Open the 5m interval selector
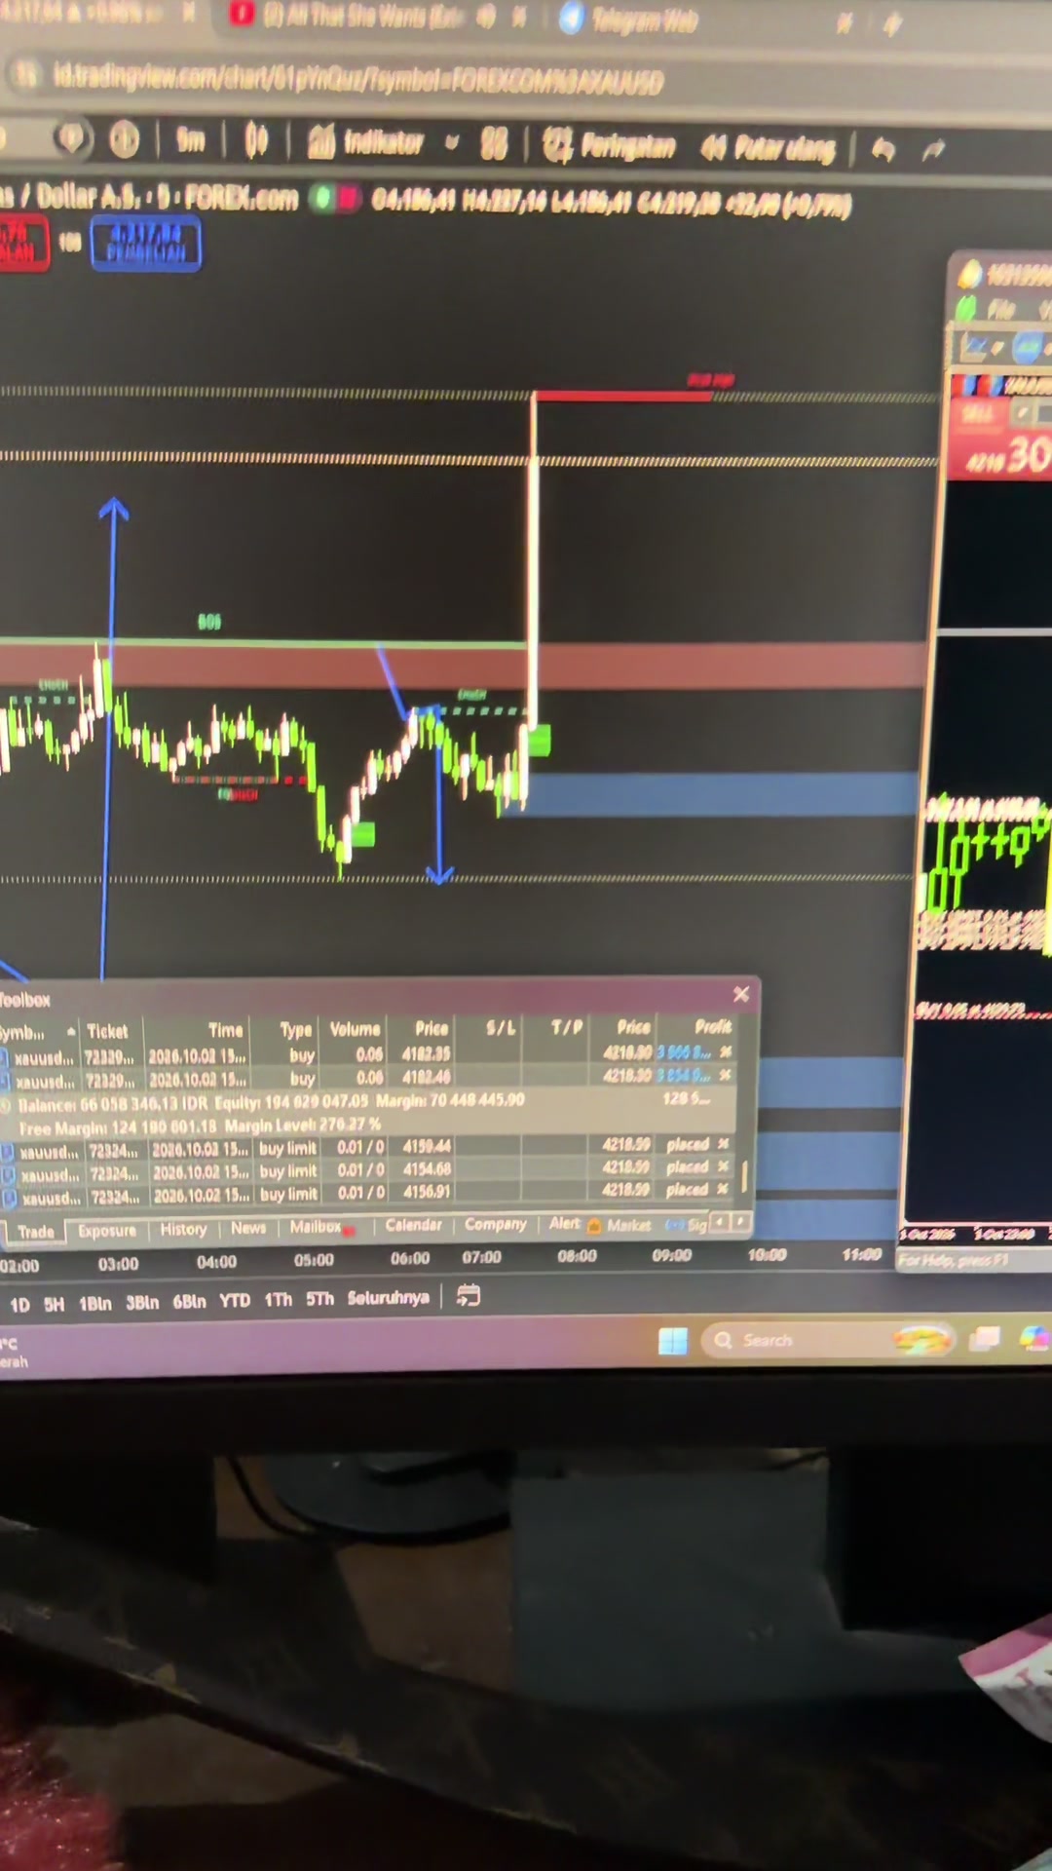The width and height of the screenshot is (1052, 1871). pos(191,142)
